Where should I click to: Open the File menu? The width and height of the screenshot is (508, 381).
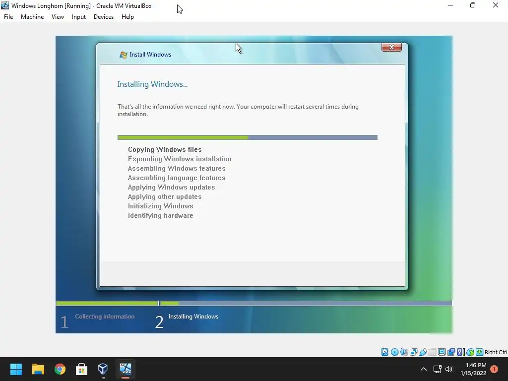(8, 17)
